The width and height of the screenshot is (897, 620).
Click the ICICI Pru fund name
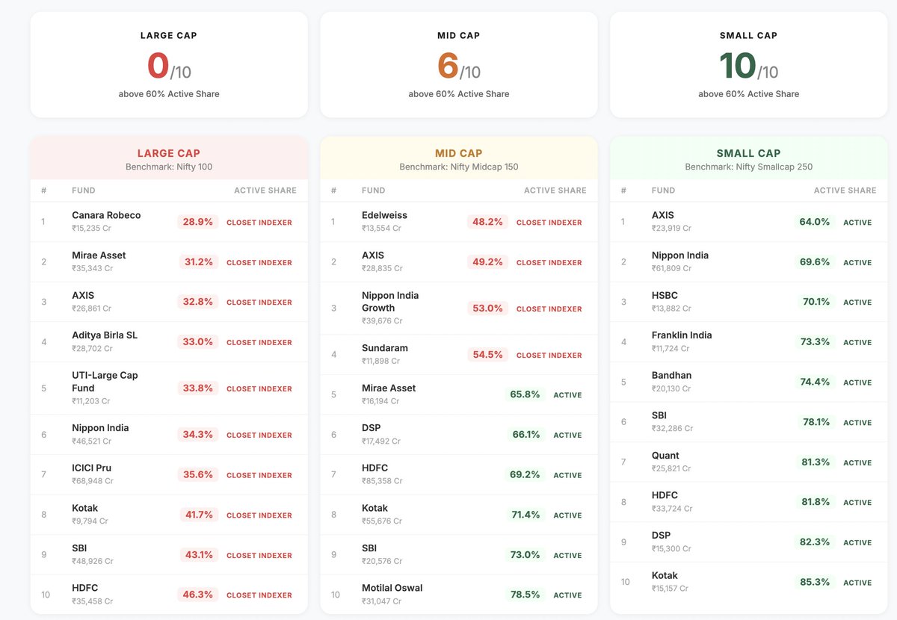point(91,468)
